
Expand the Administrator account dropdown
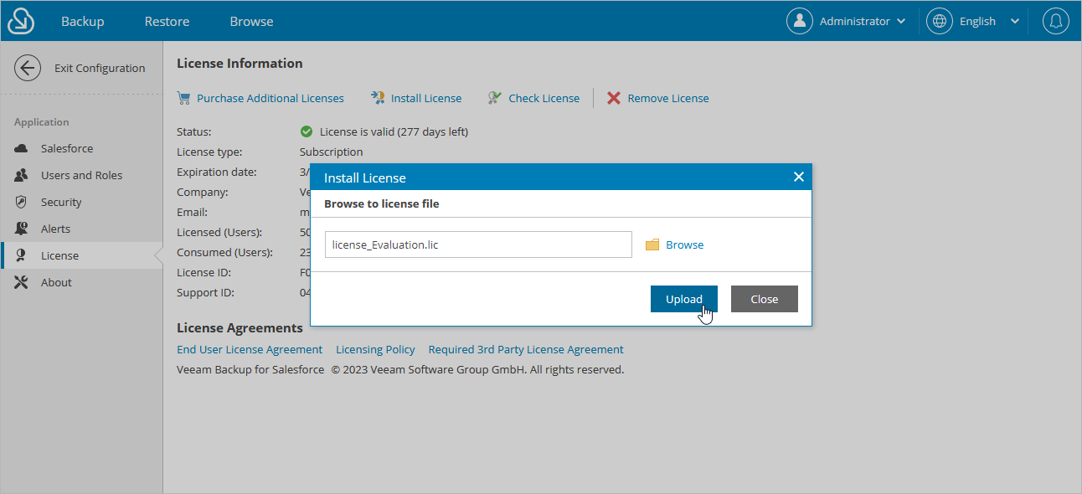pos(901,22)
